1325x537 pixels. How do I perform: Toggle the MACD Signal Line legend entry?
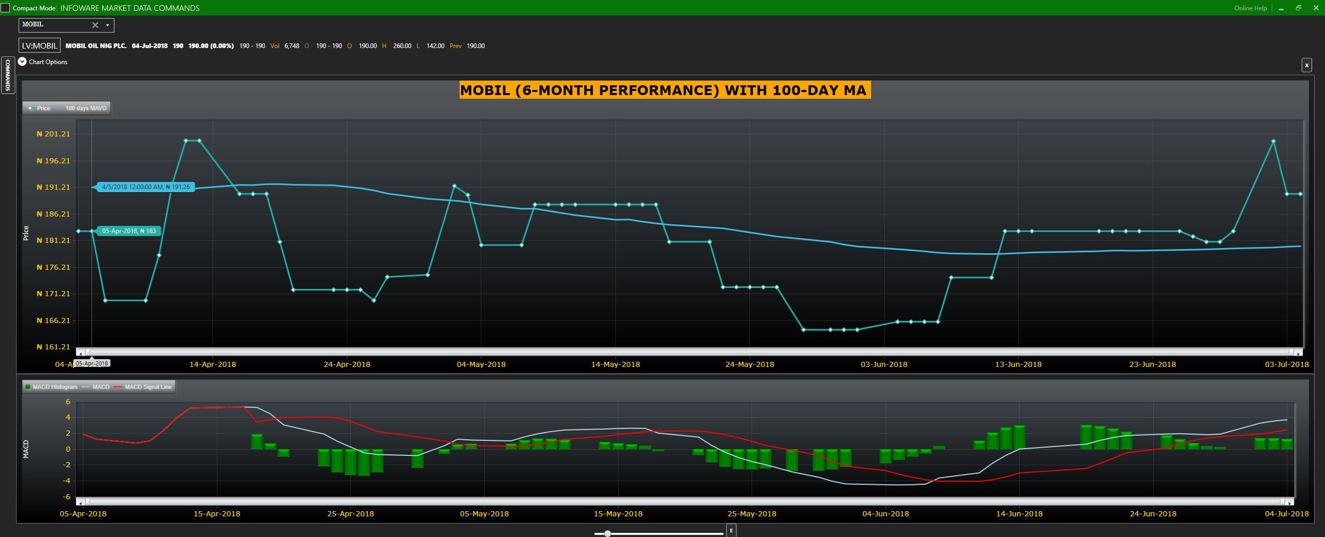[143, 387]
